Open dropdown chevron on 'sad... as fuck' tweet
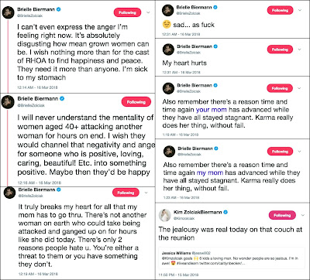 tap(300, 10)
